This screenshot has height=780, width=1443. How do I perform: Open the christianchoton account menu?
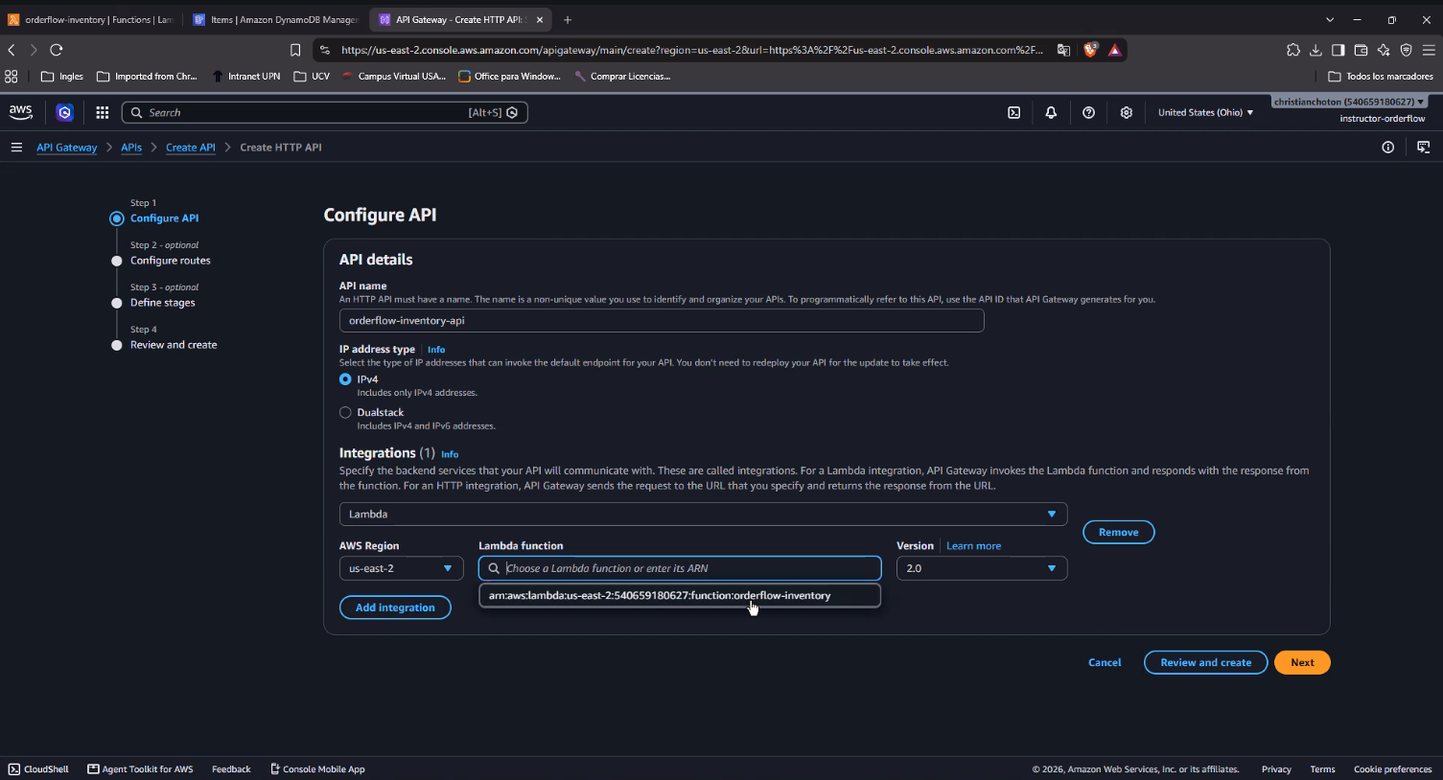1350,102
